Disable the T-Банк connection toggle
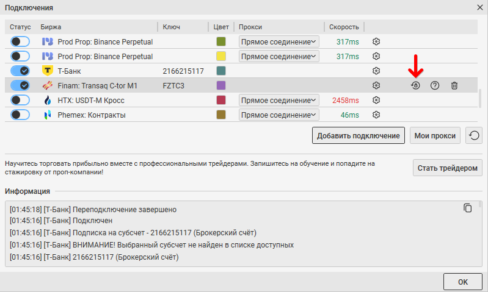The image size is (488, 292). pos(20,71)
